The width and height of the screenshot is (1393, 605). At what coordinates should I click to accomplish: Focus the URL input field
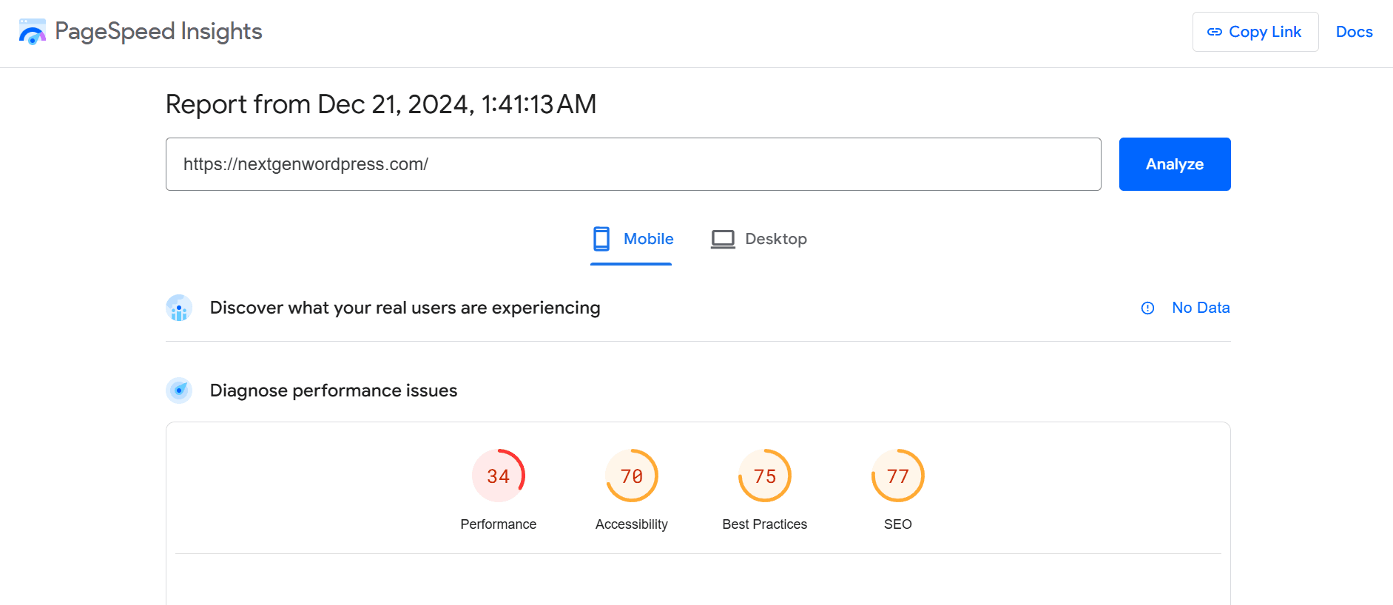tap(633, 164)
